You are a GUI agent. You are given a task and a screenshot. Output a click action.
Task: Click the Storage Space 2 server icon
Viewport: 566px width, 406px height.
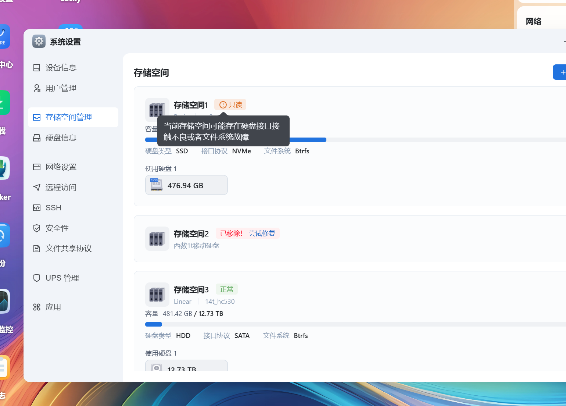pos(157,239)
